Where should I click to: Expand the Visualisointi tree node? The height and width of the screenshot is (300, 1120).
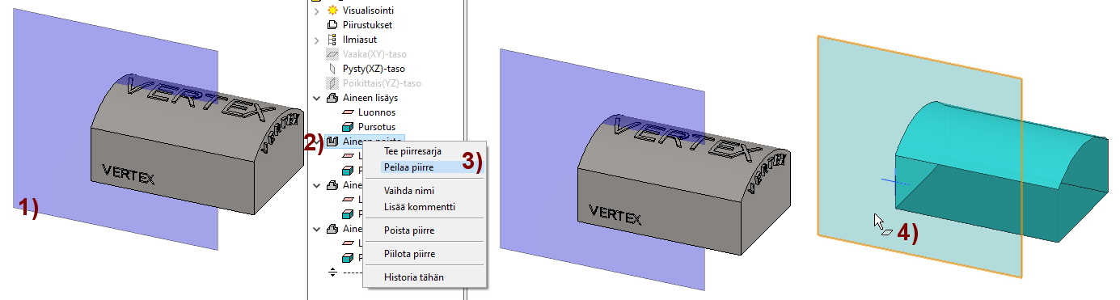316,11
